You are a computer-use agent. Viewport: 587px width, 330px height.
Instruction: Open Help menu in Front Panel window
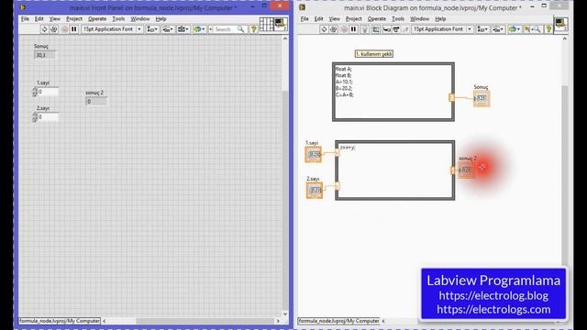coord(161,18)
